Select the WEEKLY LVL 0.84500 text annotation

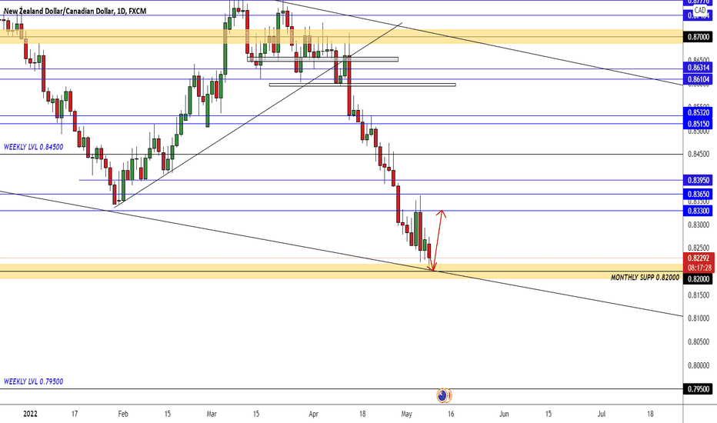[x=33, y=147]
